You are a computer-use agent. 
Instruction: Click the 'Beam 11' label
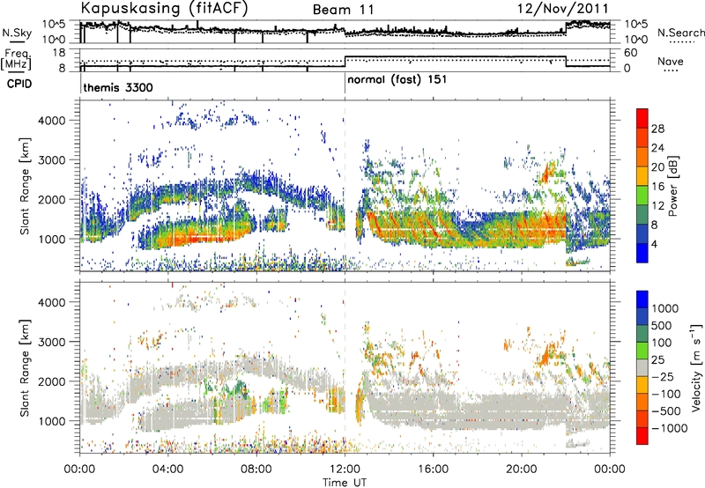[x=343, y=10]
